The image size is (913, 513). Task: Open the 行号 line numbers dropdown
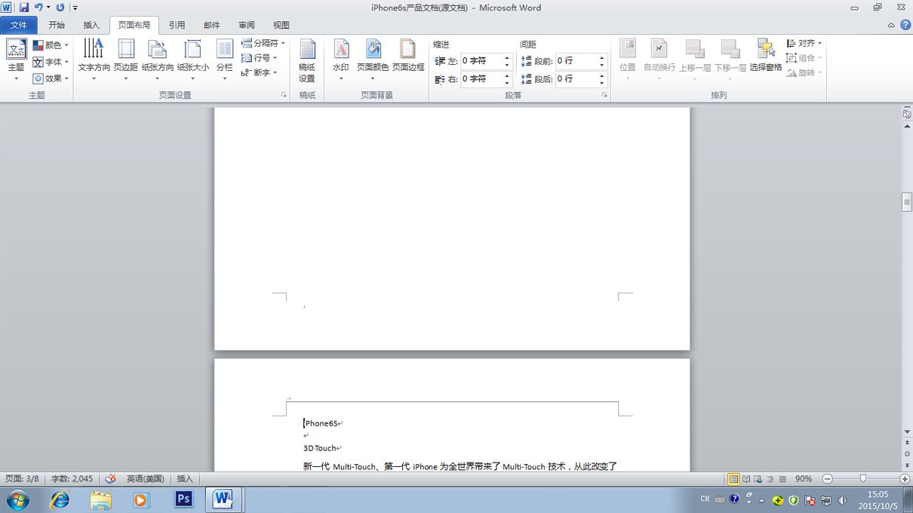(x=260, y=58)
